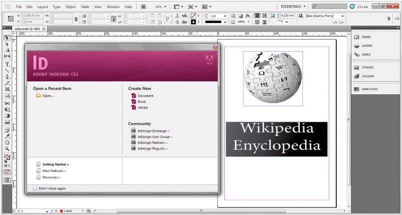Screen dimensions: 402x215
Task: Select the Type tool
Action: (7, 65)
